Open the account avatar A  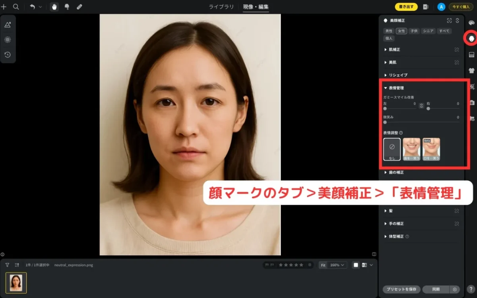pyautogui.click(x=441, y=7)
